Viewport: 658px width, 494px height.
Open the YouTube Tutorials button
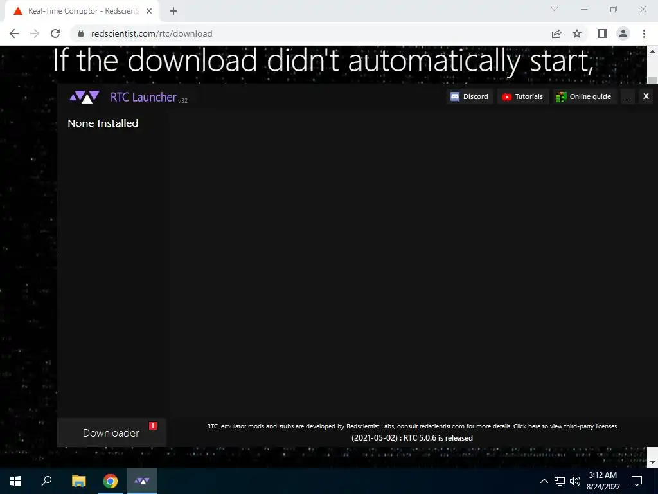(522, 96)
